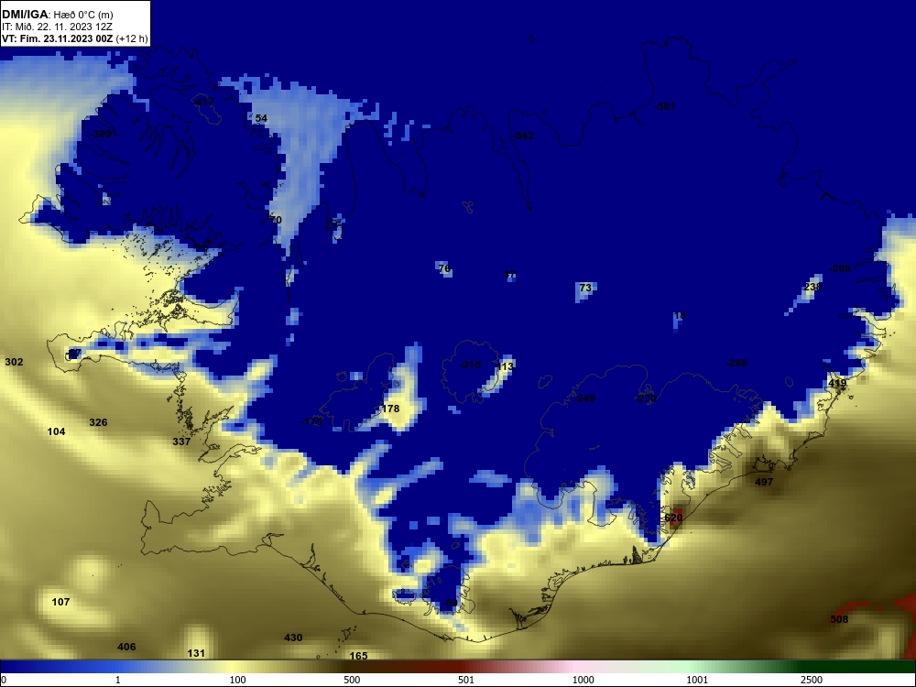Viewport: 916px width, 687px height.
Task: Pick the -581 value on the map
Action: [665, 106]
